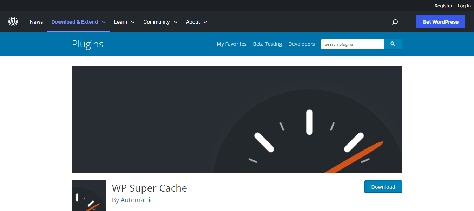This screenshot has height=211, width=474.
Task: Expand the About dropdown menu
Action: [197, 22]
